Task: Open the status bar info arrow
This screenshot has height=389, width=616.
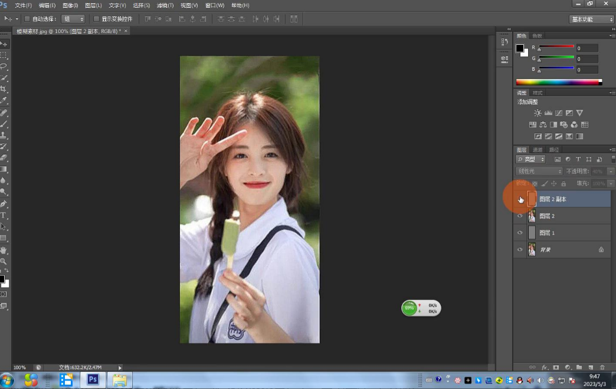Action: point(120,368)
